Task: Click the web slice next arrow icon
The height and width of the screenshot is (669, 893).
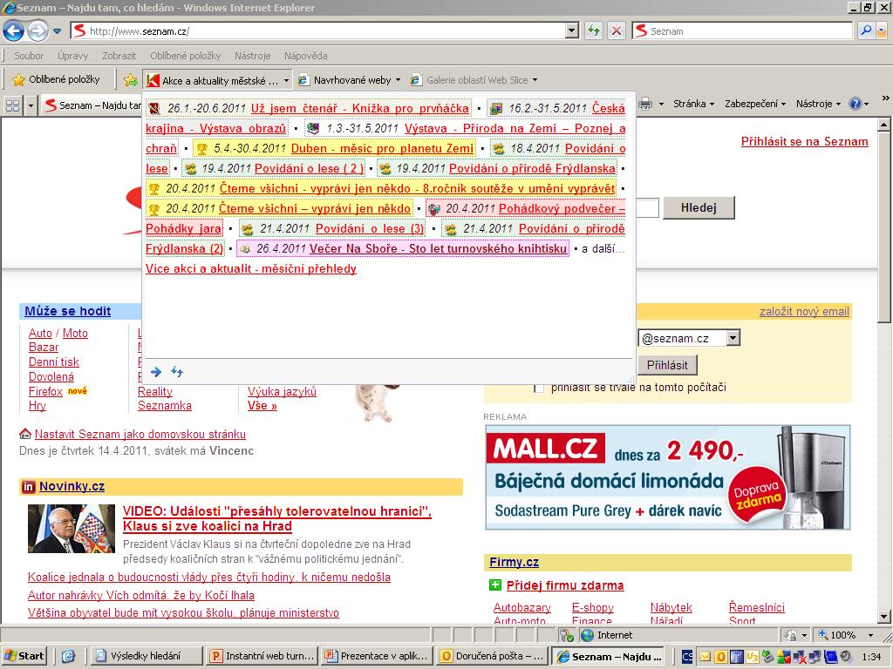Action: [x=156, y=372]
